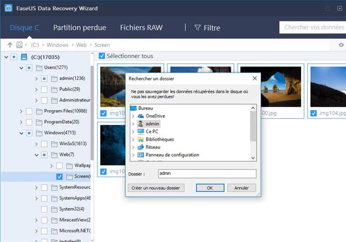This screenshot has height=242, width=346.
Task: Click the Réseau network icon
Action: coord(141,147)
